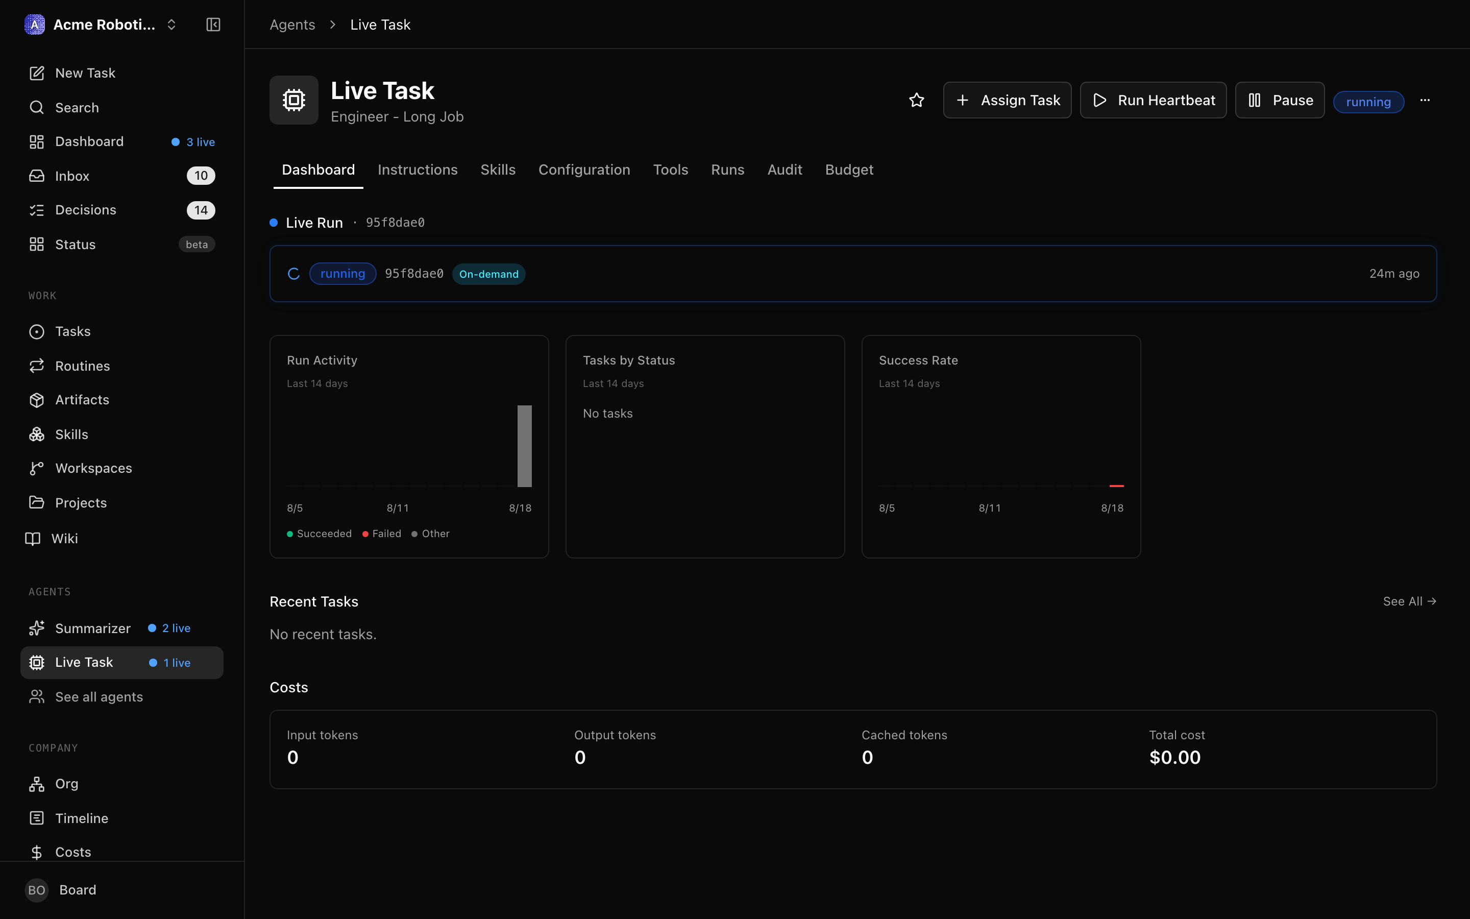1470x919 pixels.
Task: Collapse the sidebar with the panel icon
Action: click(x=213, y=25)
